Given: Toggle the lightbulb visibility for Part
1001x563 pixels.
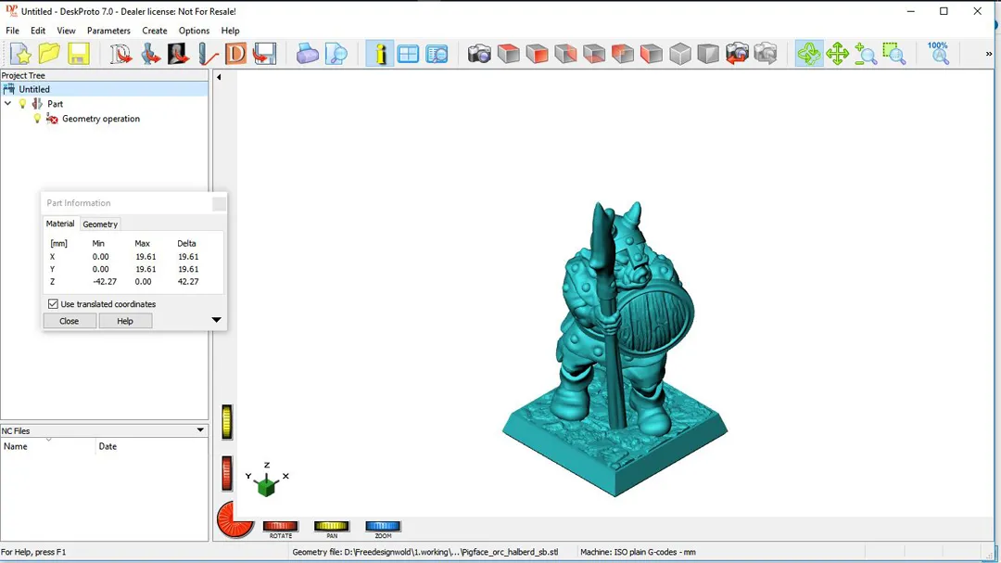Looking at the screenshot, I should click(x=23, y=104).
